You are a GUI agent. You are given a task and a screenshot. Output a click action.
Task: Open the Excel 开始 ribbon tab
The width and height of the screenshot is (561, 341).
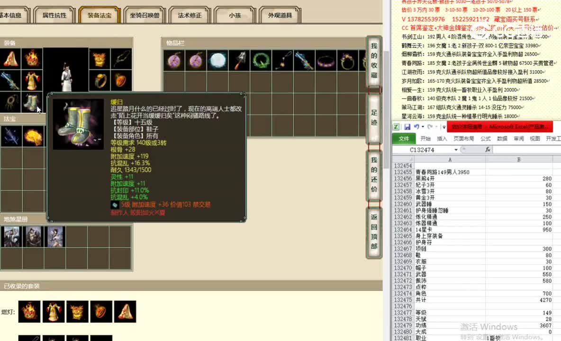click(x=425, y=139)
